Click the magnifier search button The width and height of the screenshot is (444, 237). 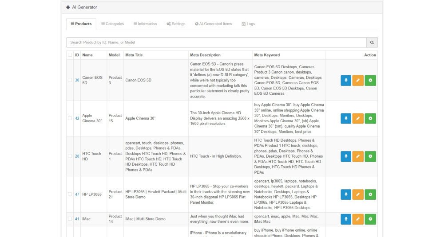point(372,43)
